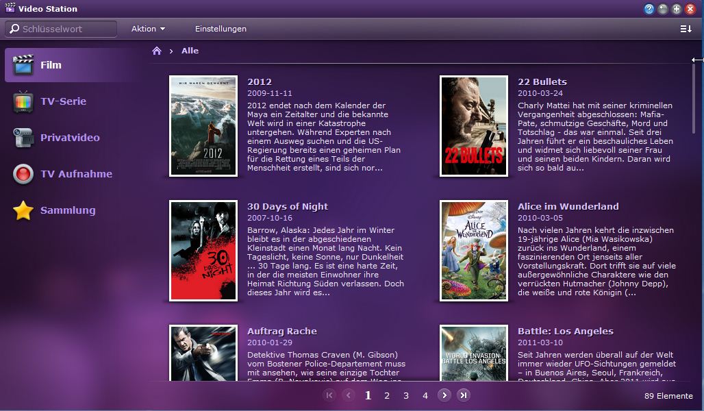Image resolution: width=704 pixels, height=411 pixels.
Task: Go to home via breadcrumb house icon
Action: point(156,51)
